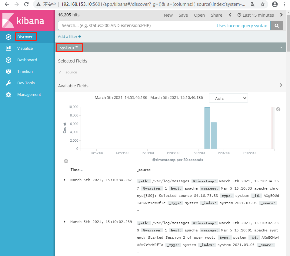Open the system-* index pattern selector
This screenshot has width=290, height=256.
click(69, 48)
